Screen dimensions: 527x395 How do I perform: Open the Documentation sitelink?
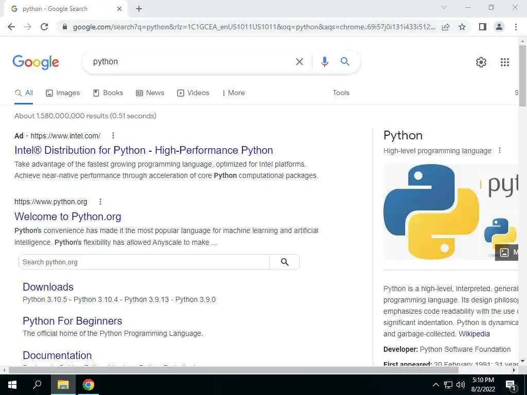[x=57, y=355]
